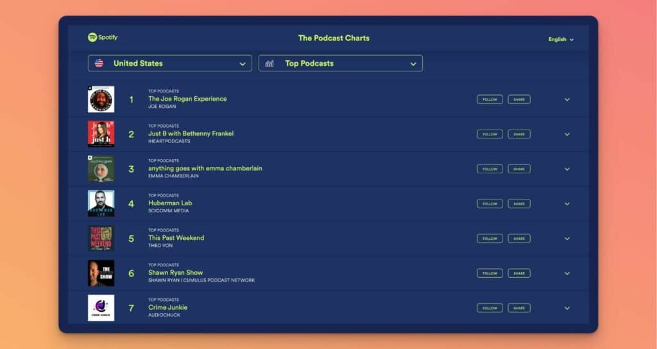
Task: Expand The Joe Rogan Experience row
Action: click(x=567, y=99)
